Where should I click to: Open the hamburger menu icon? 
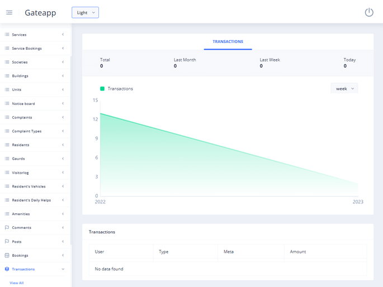pyautogui.click(x=9, y=12)
